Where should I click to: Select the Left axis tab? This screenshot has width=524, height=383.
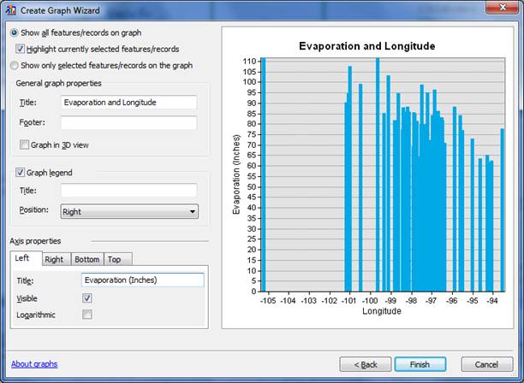22,258
